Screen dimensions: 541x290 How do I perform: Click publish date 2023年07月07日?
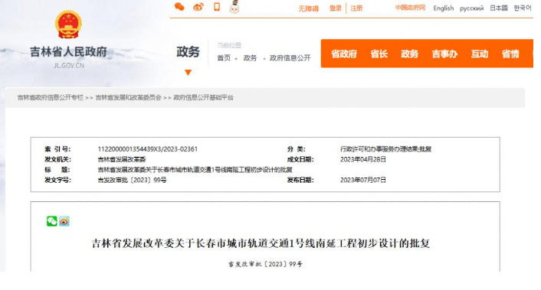(x=363, y=180)
